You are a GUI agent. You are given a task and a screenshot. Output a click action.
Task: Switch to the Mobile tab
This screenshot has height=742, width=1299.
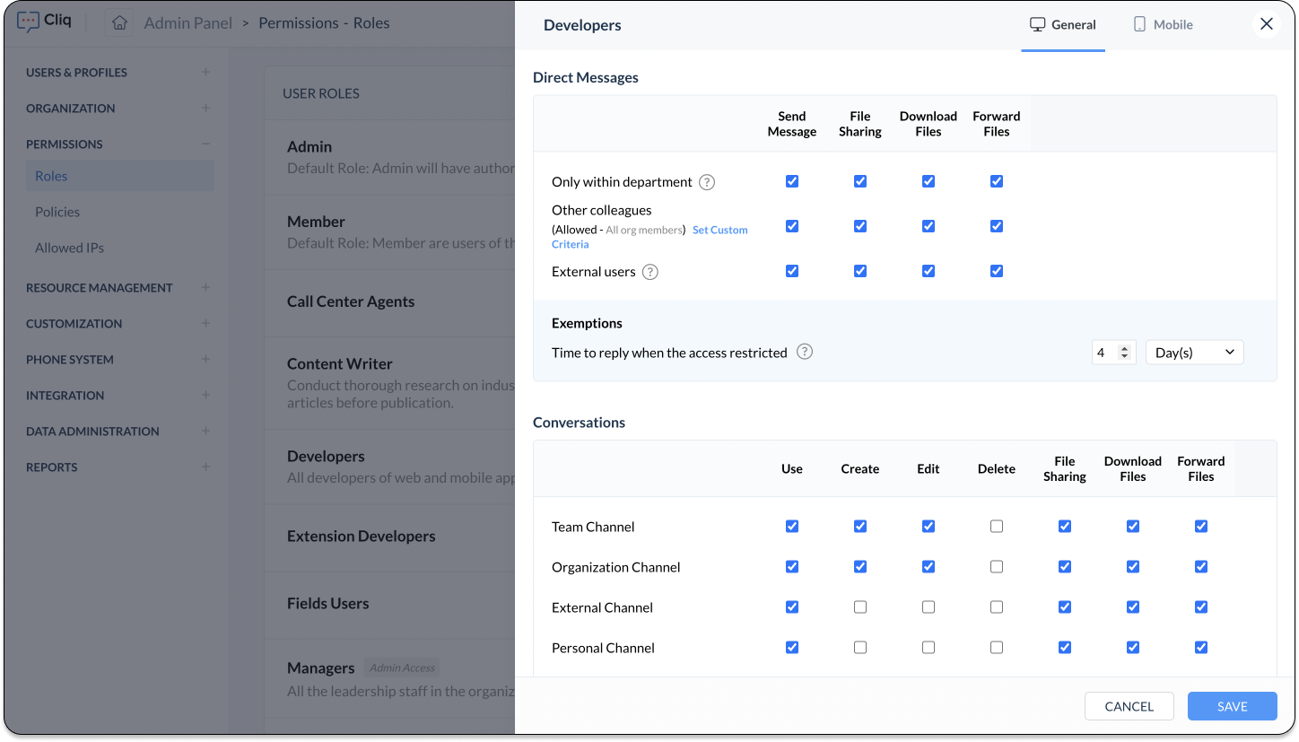[1163, 25]
